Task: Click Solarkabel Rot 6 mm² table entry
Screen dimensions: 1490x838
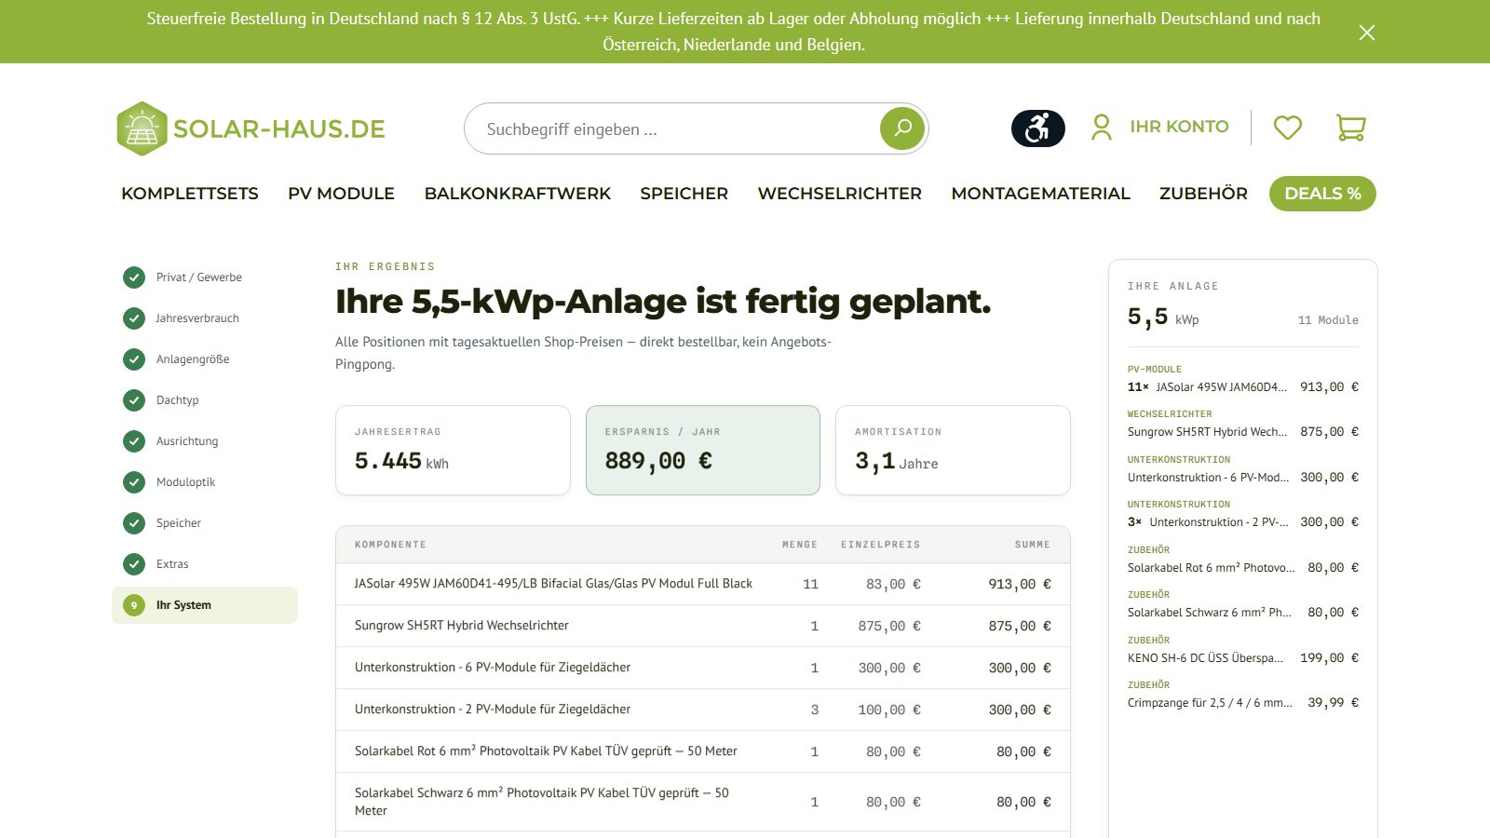Action: pos(546,751)
